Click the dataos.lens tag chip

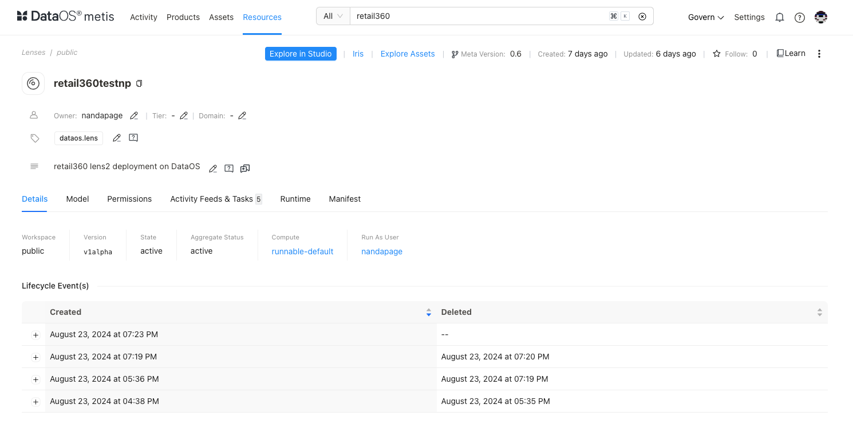tap(79, 138)
